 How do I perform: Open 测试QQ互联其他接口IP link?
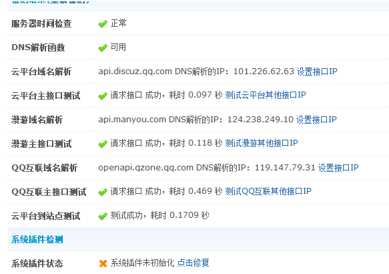268,191
